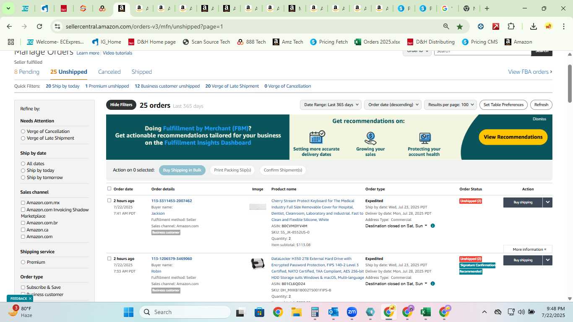
Task: Open the tab search dropdown arrow
Action: 8,8
